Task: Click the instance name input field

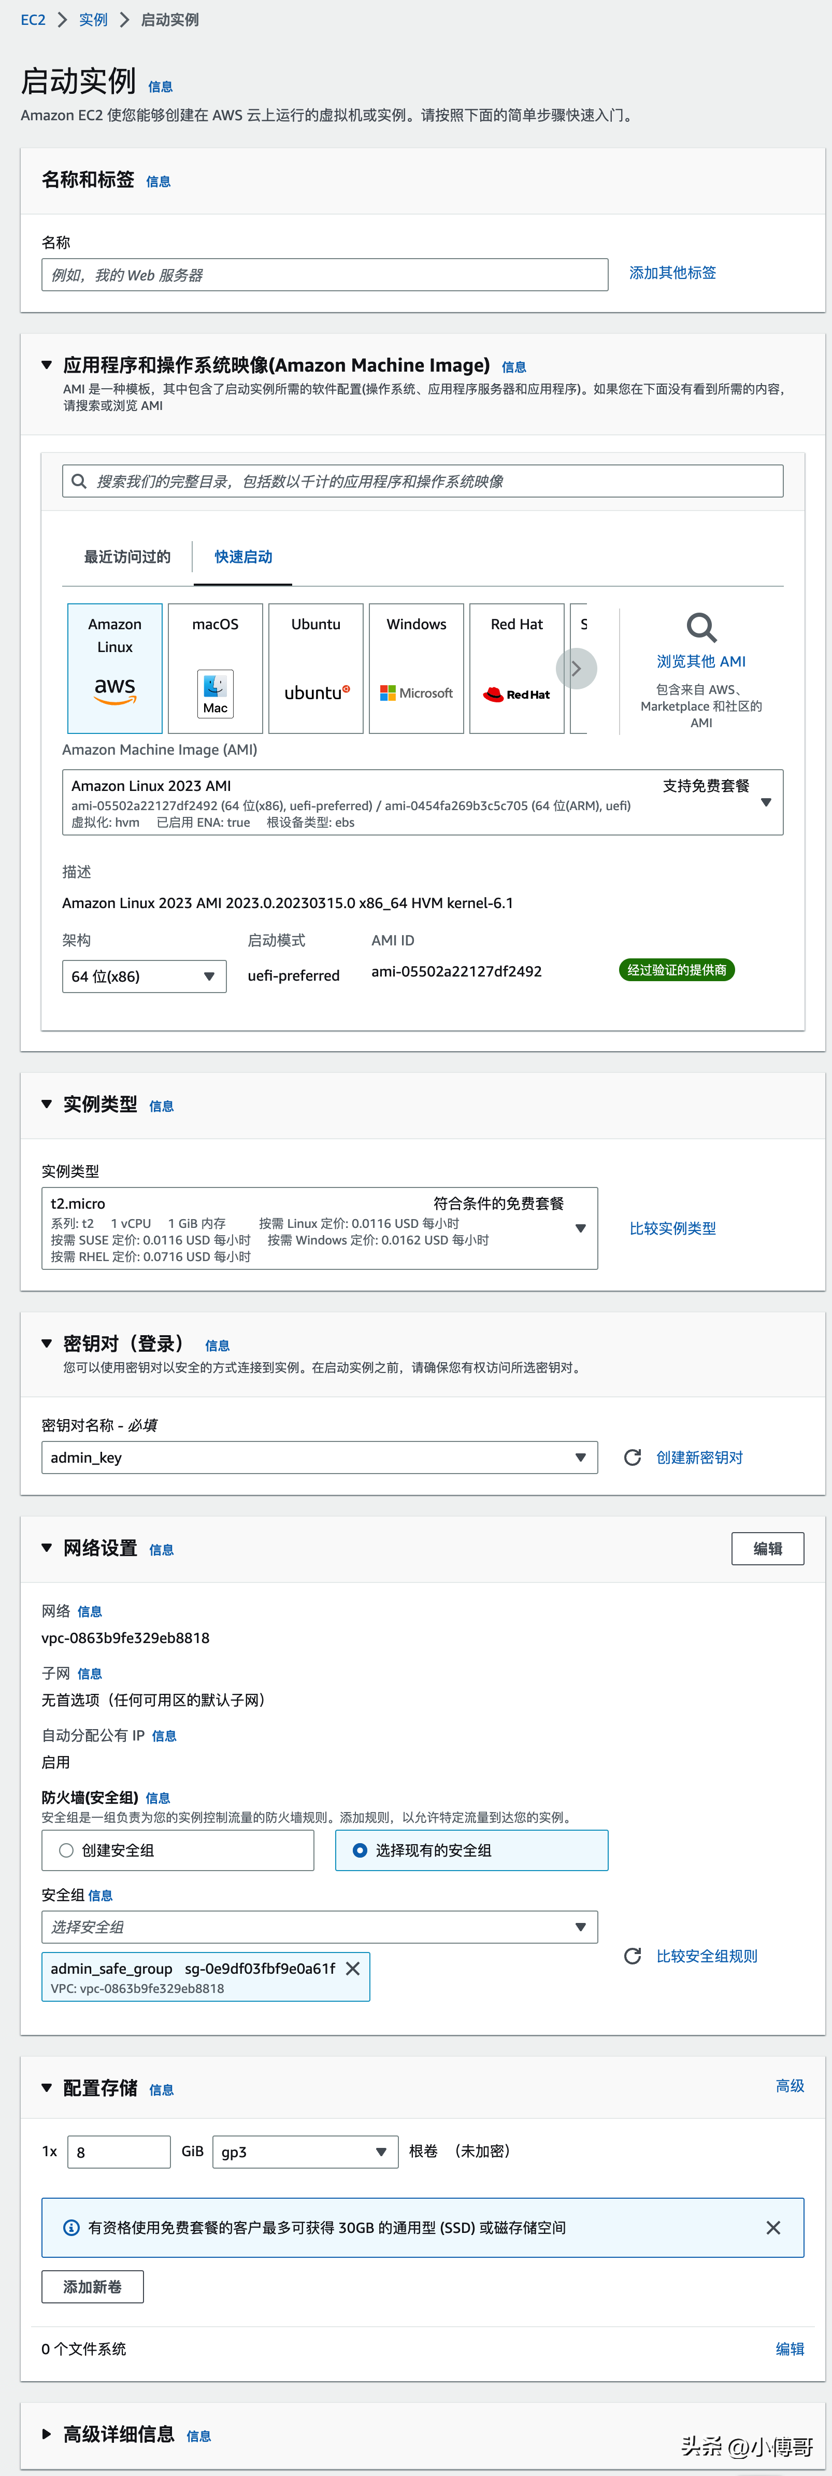Action: (325, 275)
